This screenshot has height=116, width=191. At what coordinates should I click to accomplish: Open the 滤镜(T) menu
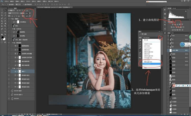pyautogui.click(x=39, y=1)
